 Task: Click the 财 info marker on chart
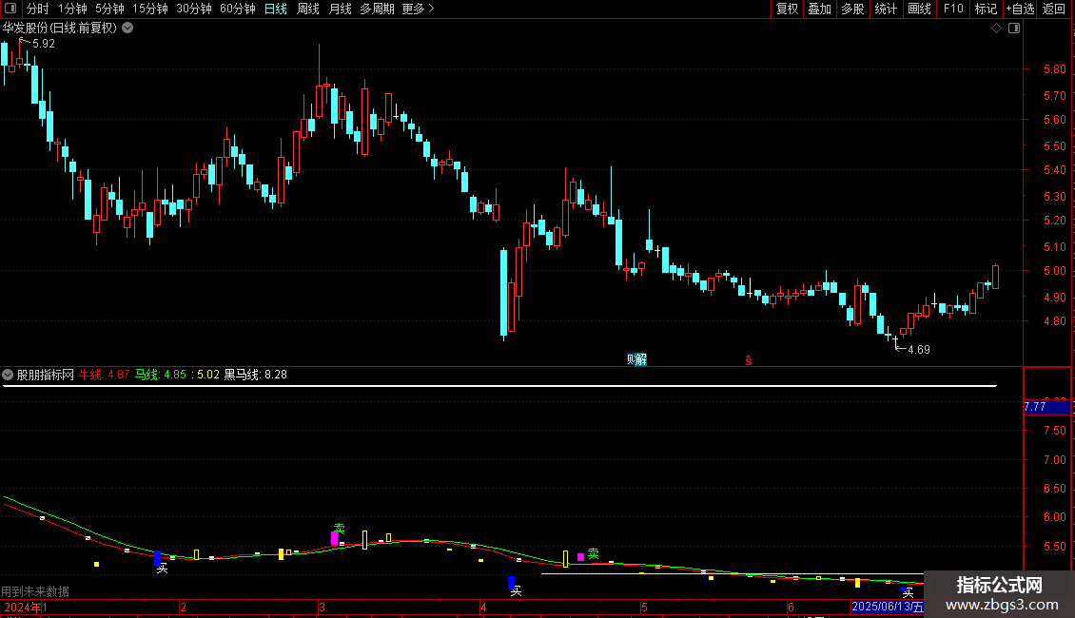coord(632,359)
